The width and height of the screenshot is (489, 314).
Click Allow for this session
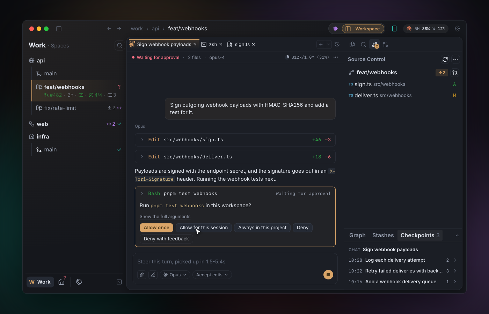(204, 228)
